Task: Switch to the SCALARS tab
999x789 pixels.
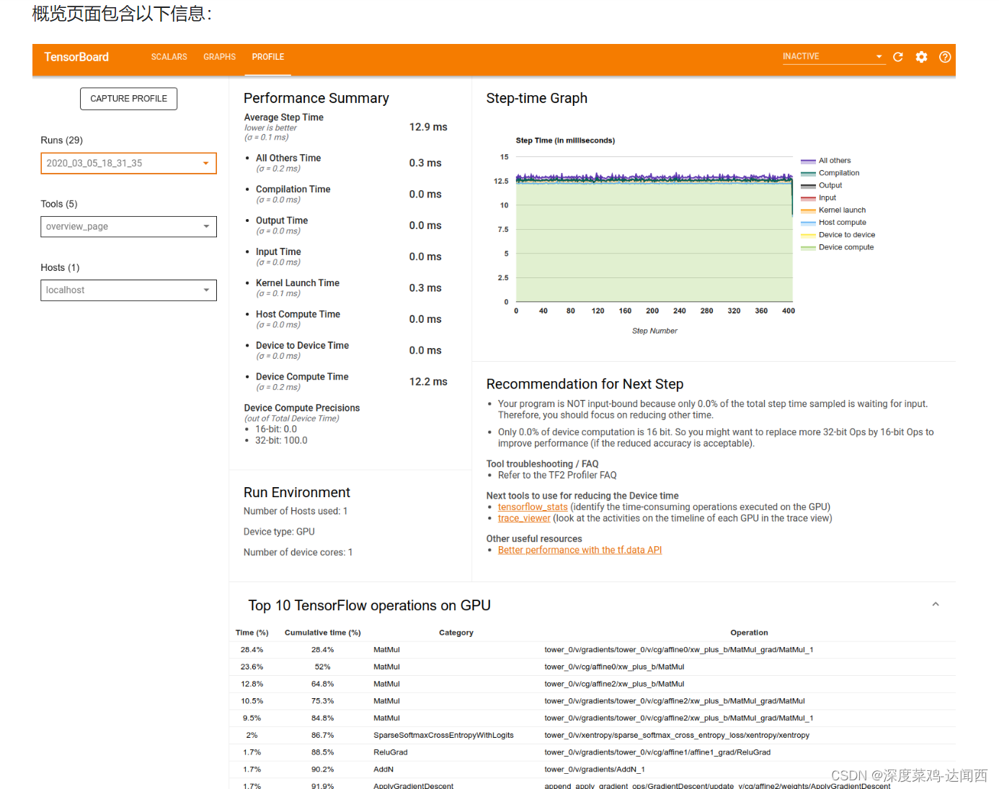Action: click(x=169, y=57)
